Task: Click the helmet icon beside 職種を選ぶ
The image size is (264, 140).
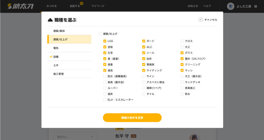Action: (x=50, y=20)
